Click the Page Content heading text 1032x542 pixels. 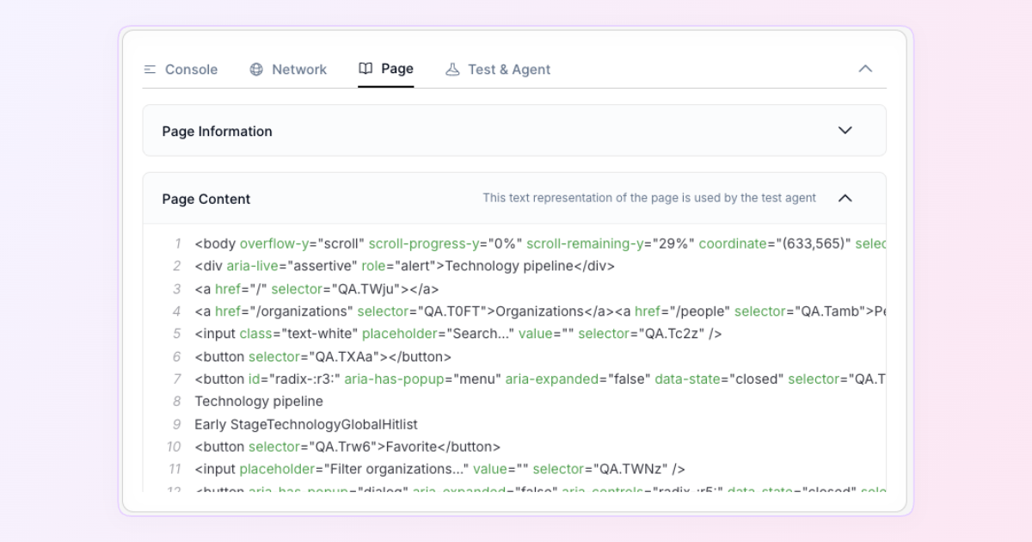(206, 199)
